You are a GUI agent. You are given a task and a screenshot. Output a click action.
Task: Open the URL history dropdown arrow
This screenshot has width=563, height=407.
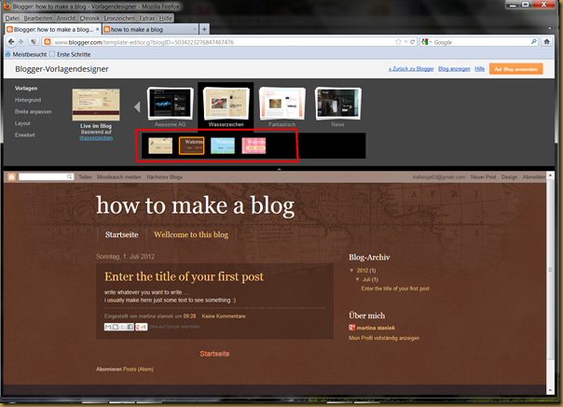(405, 42)
